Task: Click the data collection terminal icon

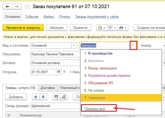Action: pyautogui.click(x=64, y=97)
